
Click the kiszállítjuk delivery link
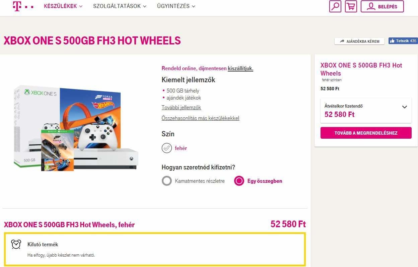click(240, 69)
